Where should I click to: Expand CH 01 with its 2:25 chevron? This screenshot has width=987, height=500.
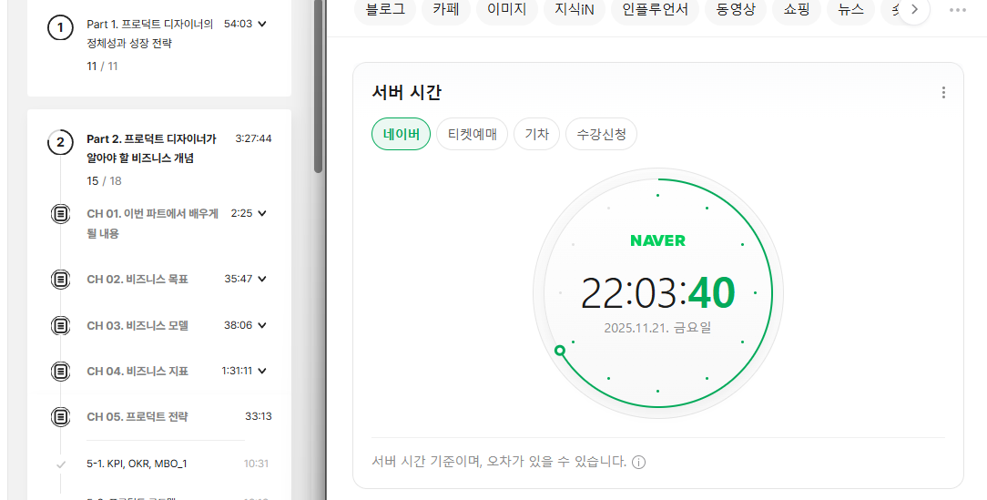[x=262, y=213]
